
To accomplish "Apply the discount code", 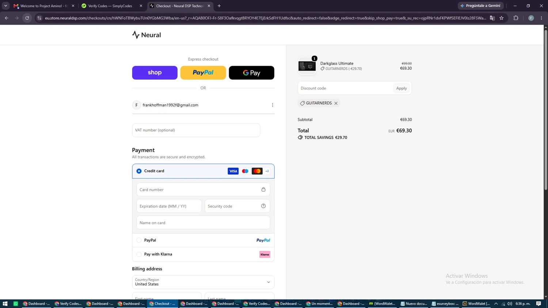I will [x=402, y=88].
